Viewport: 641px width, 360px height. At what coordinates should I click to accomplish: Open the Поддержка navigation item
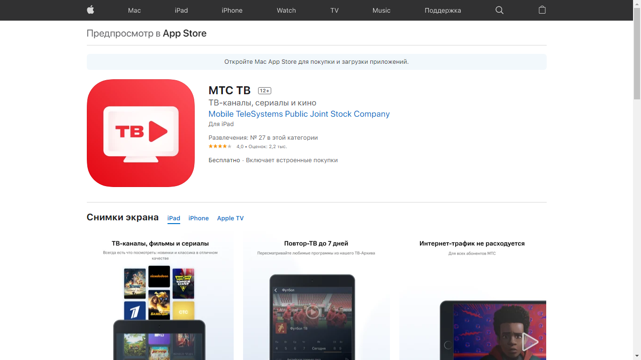pyautogui.click(x=443, y=10)
